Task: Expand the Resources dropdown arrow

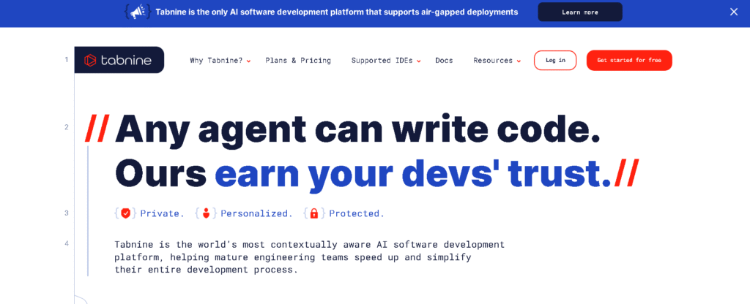Action: coord(519,61)
